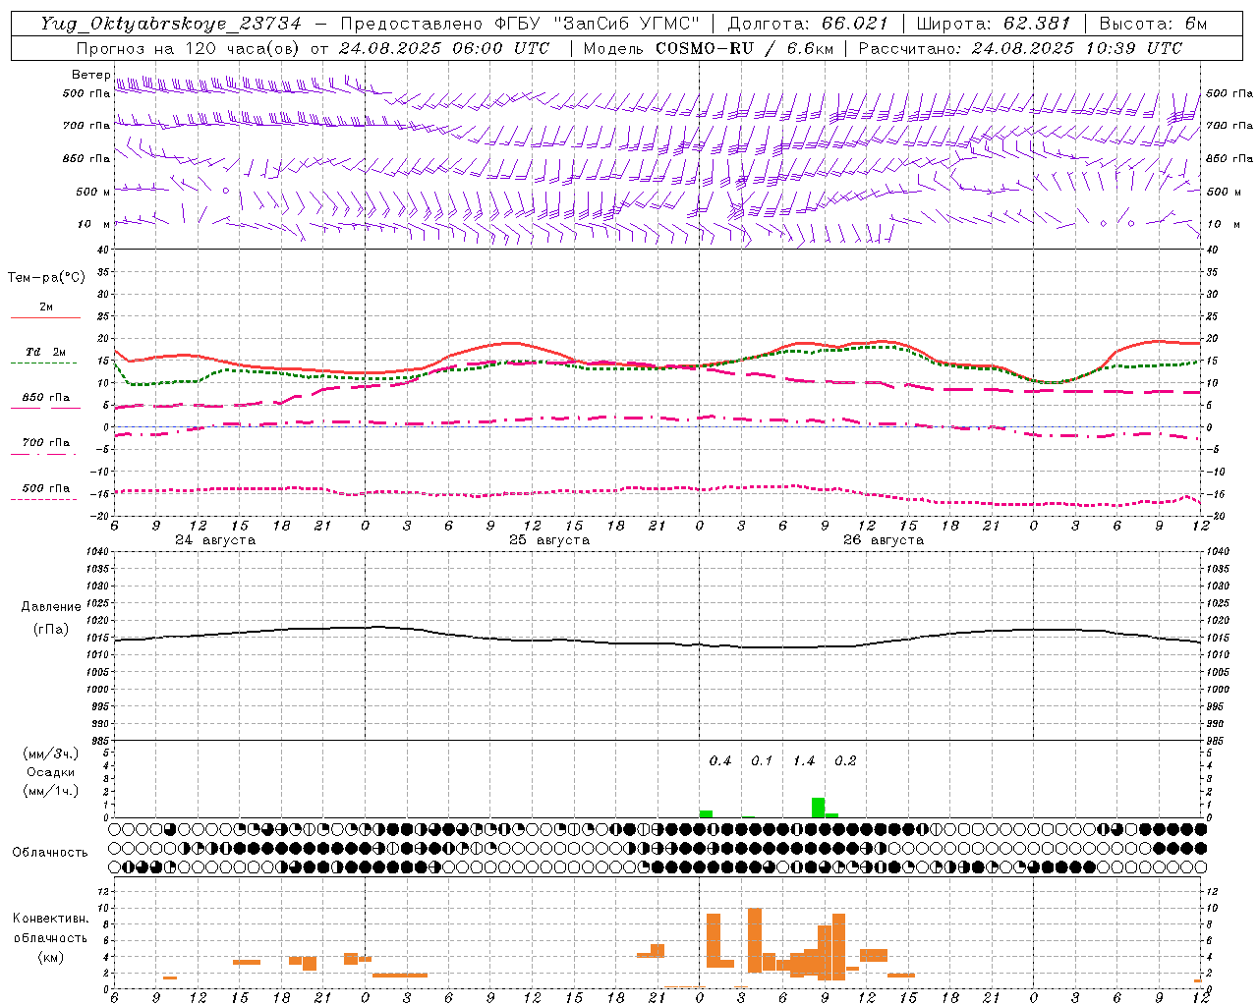Click the 1.4 precipitation amount

[x=804, y=761]
